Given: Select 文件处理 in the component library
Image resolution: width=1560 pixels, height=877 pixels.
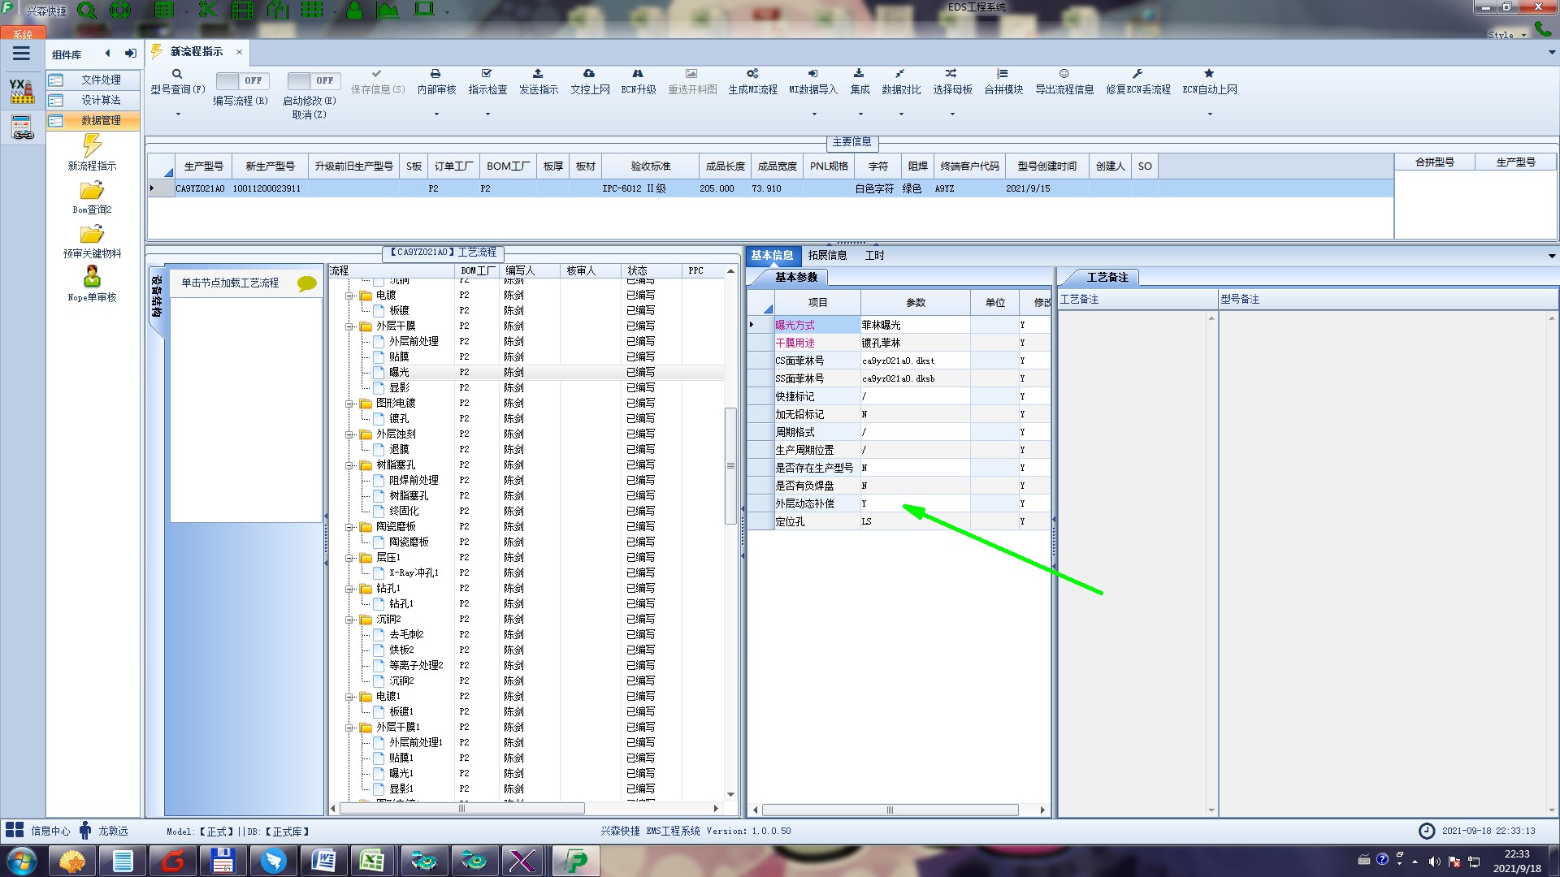Looking at the screenshot, I should click(x=100, y=80).
